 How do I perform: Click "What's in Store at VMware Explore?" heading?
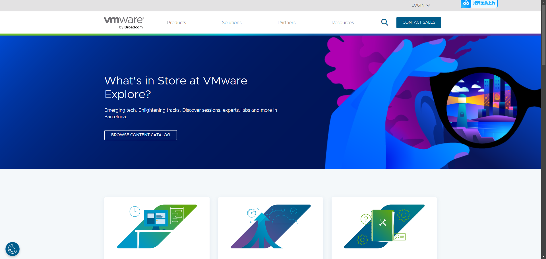coord(176,88)
